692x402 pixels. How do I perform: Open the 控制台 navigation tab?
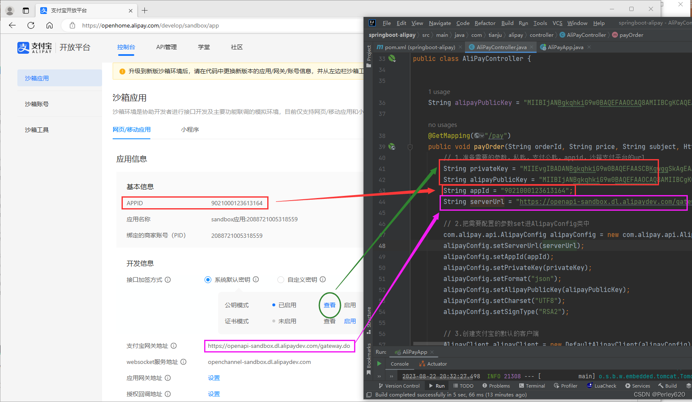126,47
